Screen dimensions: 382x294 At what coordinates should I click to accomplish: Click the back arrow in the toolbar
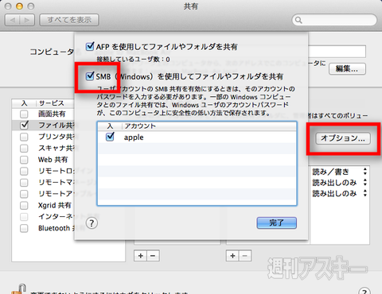13,20
